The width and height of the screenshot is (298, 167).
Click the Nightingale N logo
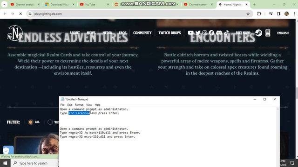15,33
